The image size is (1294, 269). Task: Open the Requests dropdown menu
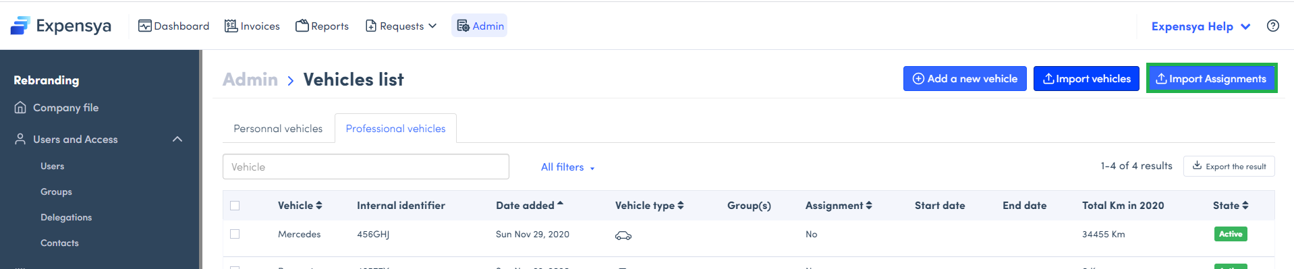401,26
